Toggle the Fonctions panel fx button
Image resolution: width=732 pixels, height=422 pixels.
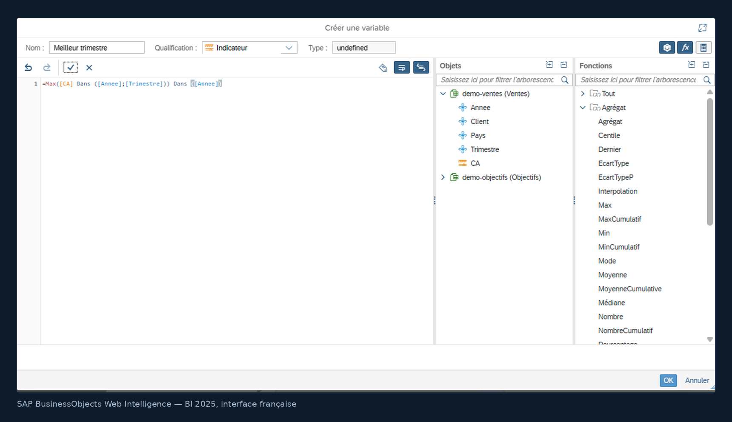[x=685, y=48]
